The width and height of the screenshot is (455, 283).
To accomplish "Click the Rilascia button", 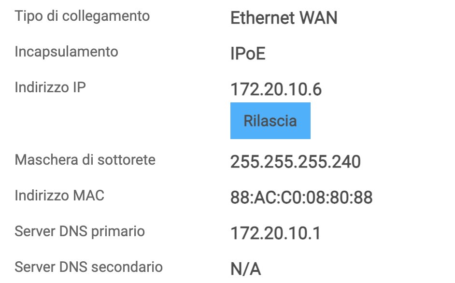I will point(270,120).
